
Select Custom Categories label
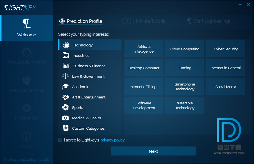pyautogui.click(x=88, y=129)
